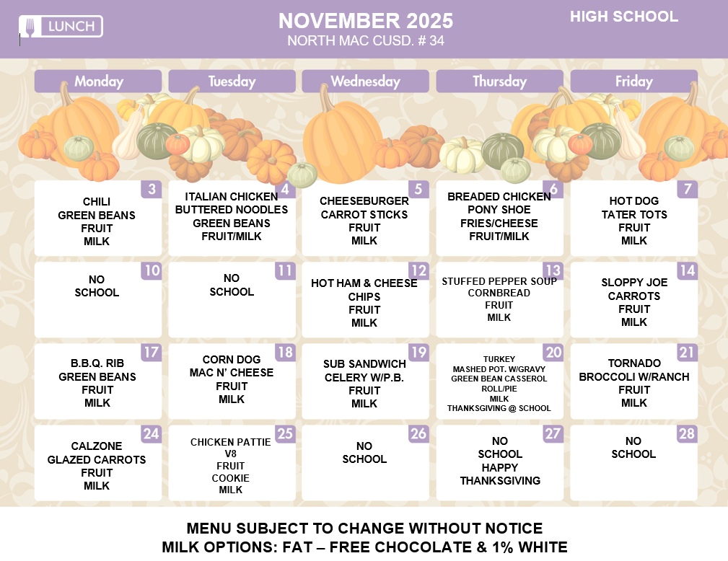This screenshot has width=728, height=561.
Task: Select the Happy Thanksgiving No School cell
Action: tap(500, 461)
